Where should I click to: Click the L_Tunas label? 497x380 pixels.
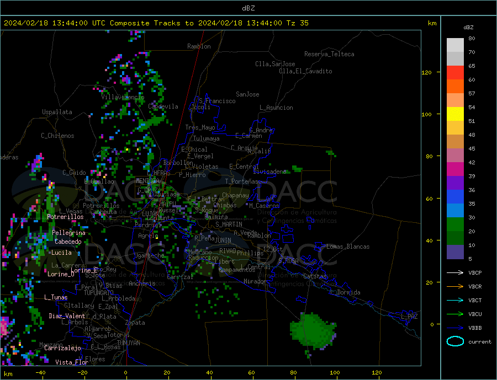(x=56, y=297)
